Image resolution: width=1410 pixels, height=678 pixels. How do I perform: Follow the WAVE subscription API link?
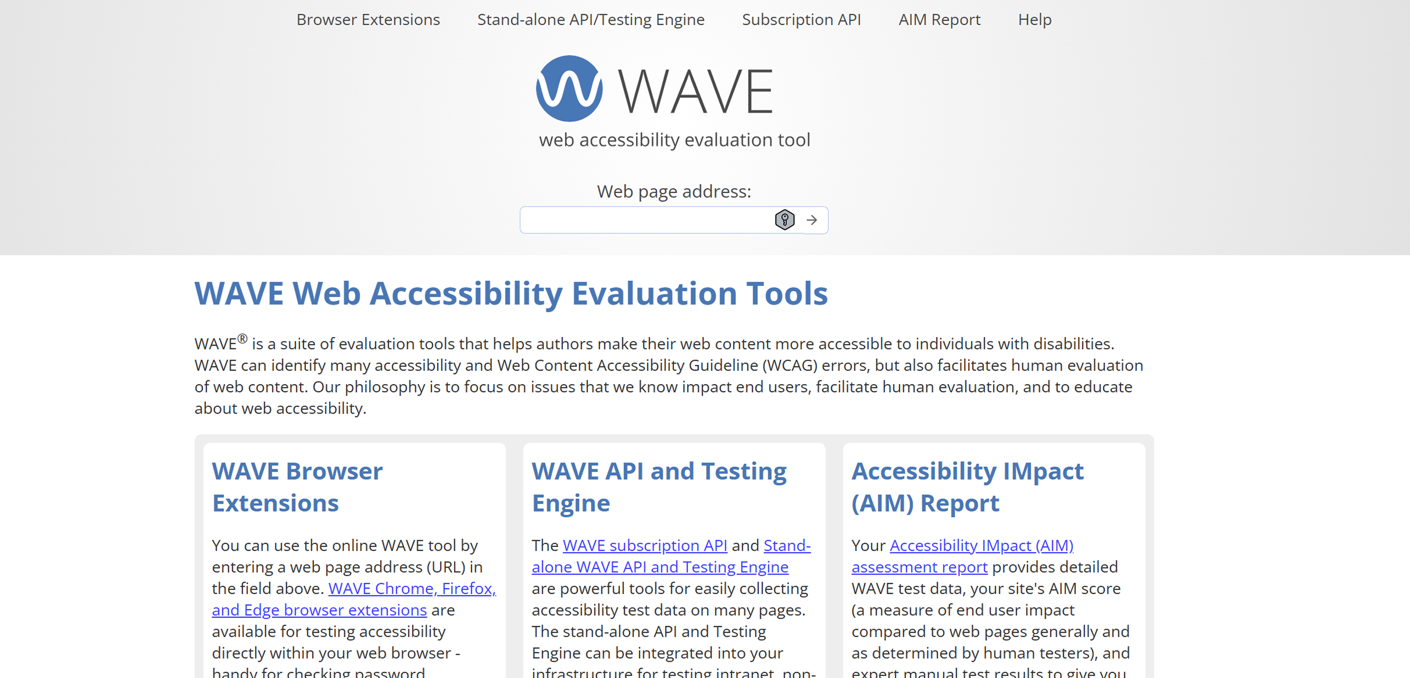click(x=644, y=546)
